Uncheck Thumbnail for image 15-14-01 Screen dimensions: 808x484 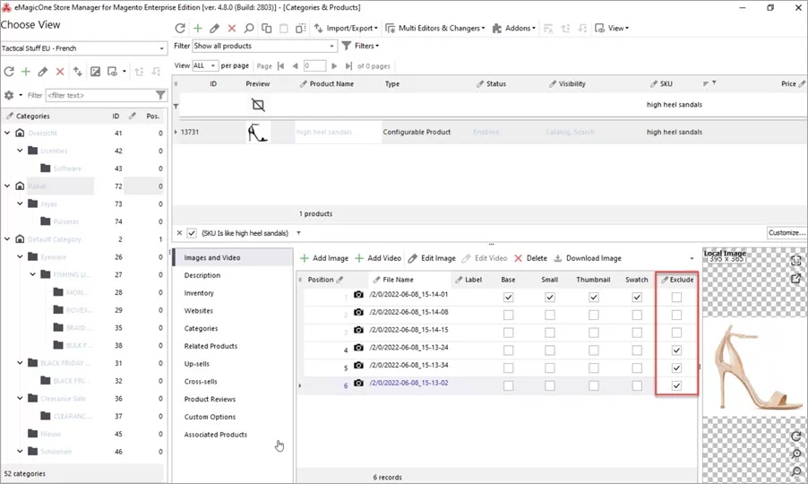[x=594, y=298]
